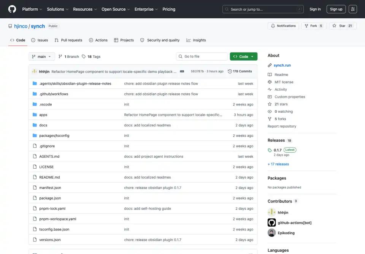Click the Notifications bell icon
This screenshot has height=254, width=365.
point(273,26)
